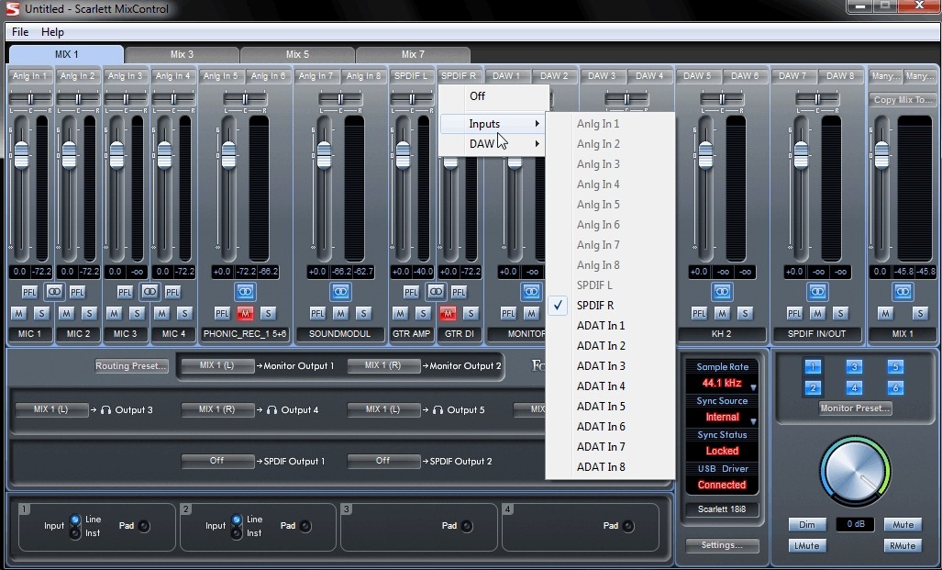Change the source routed to Monitor Output 1

coord(217,365)
